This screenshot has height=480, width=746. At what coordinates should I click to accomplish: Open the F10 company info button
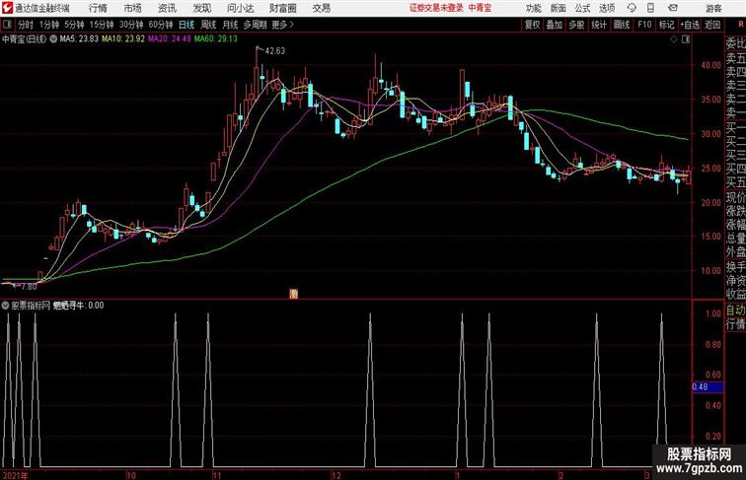pos(644,25)
